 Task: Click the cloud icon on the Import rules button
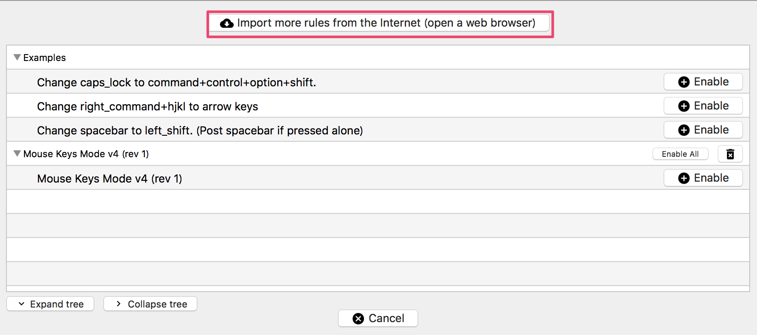coord(228,23)
